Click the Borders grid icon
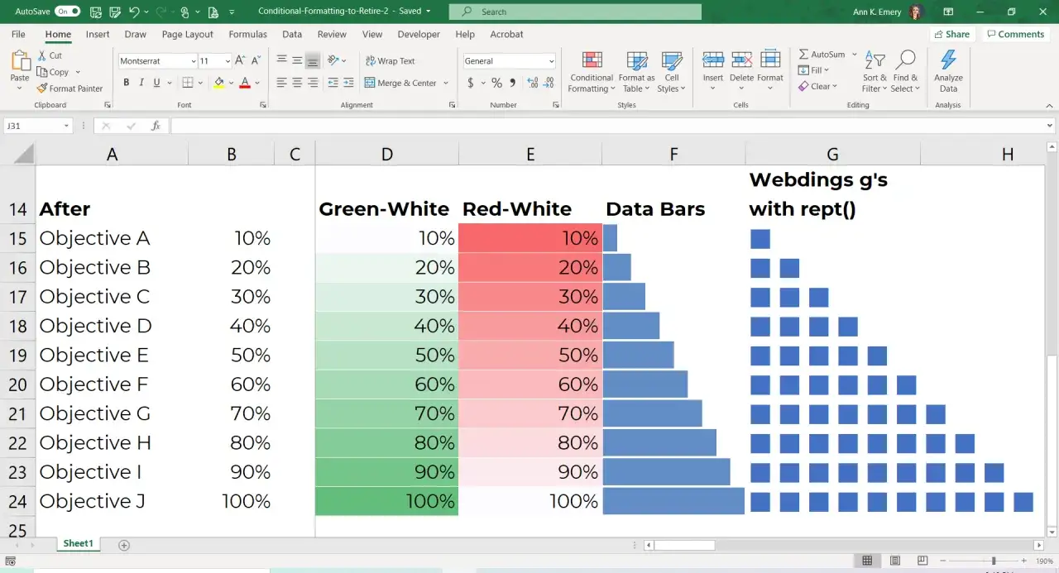This screenshot has width=1059, height=573. pyautogui.click(x=188, y=83)
